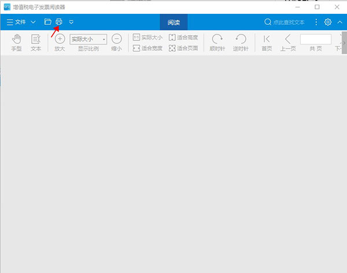Maximize the invoice reader window
The height and width of the screenshot is (273, 347).
317,7
